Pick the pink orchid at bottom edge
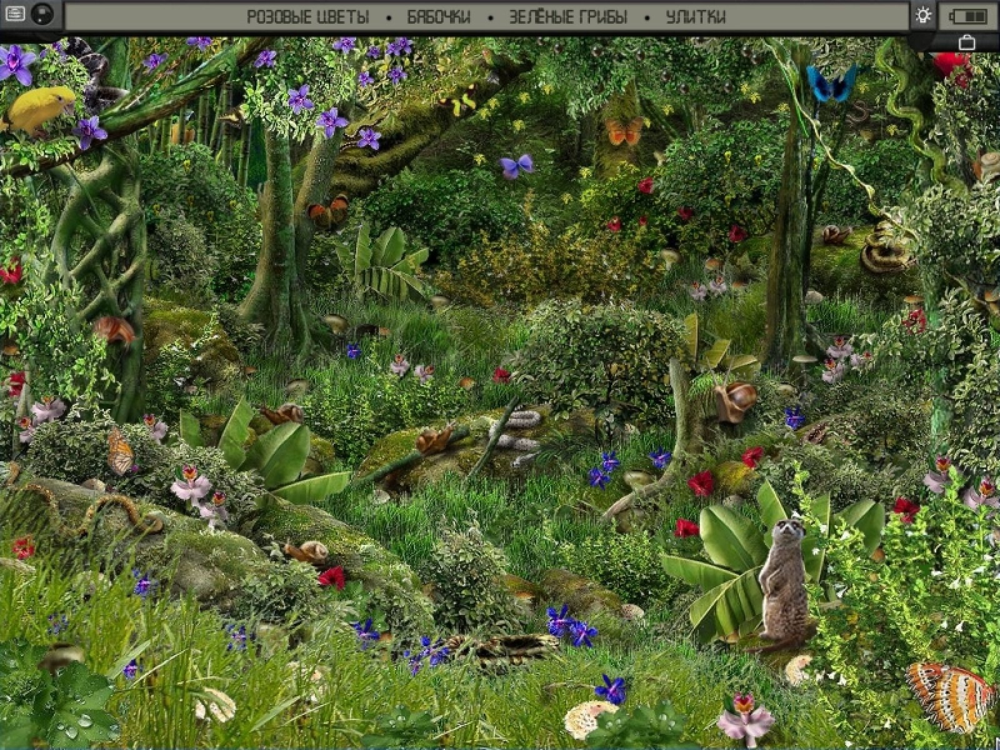Viewport: 1000px width, 750px height. [744, 719]
